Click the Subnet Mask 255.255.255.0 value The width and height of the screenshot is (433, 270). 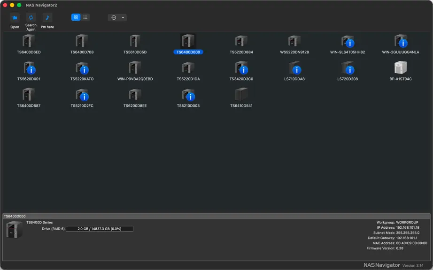[x=408, y=233]
